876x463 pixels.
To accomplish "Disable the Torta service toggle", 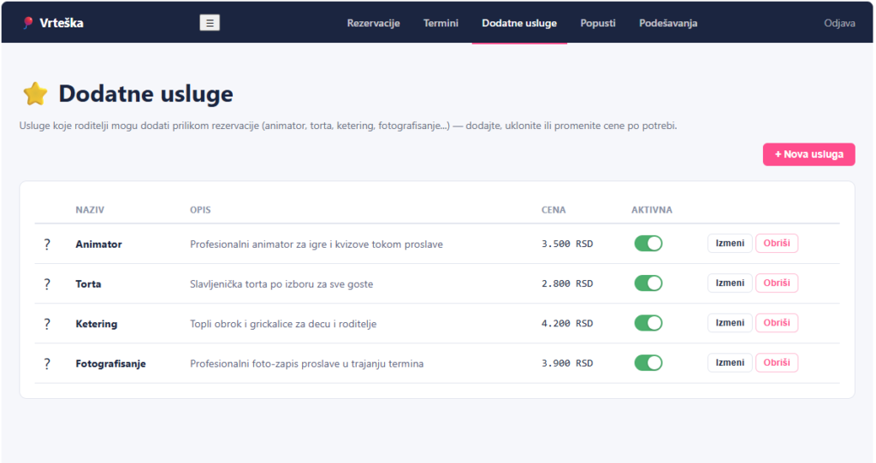I will pyautogui.click(x=648, y=284).
